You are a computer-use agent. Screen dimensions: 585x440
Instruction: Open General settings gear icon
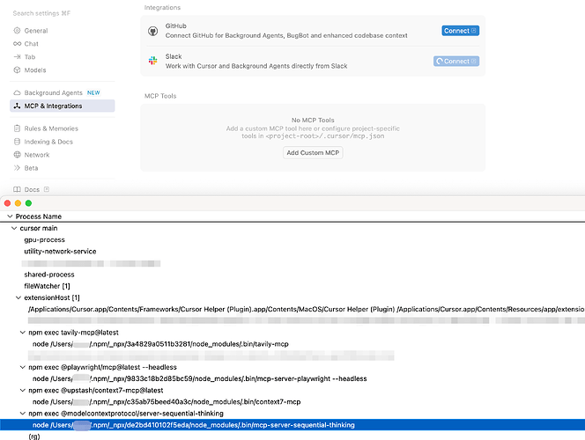[17, 31]
